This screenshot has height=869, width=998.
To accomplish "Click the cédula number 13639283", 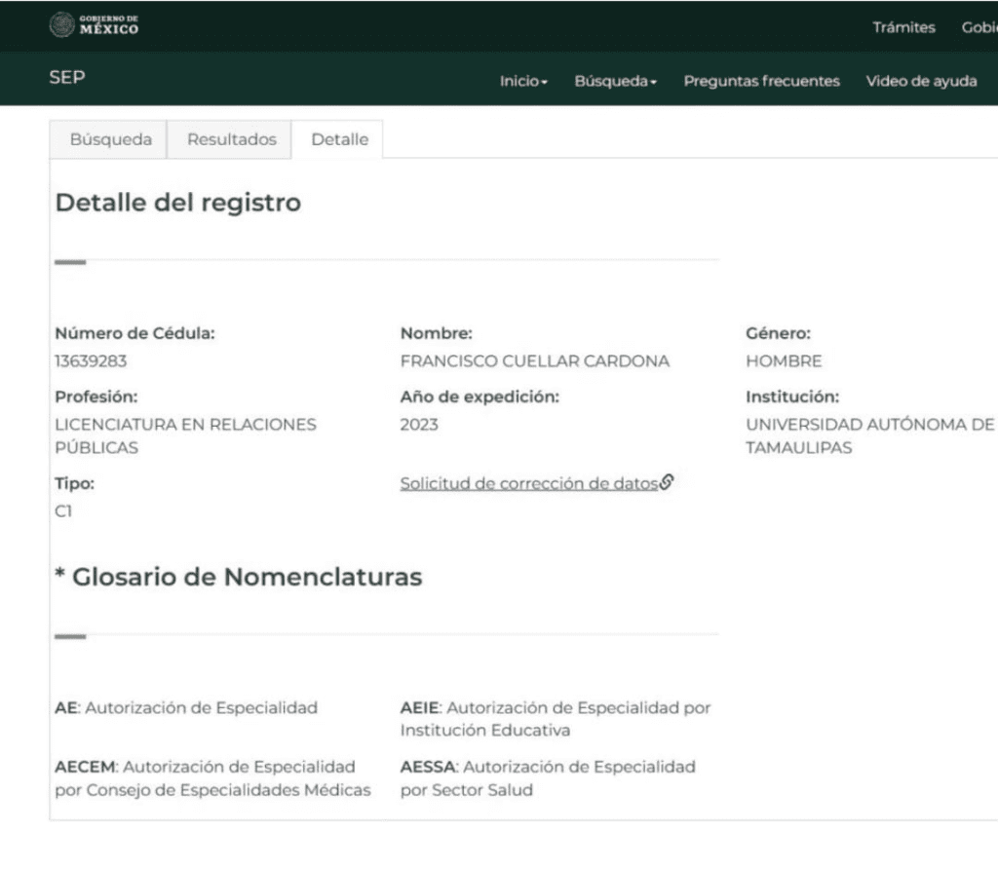I will (x=91, y=361).
